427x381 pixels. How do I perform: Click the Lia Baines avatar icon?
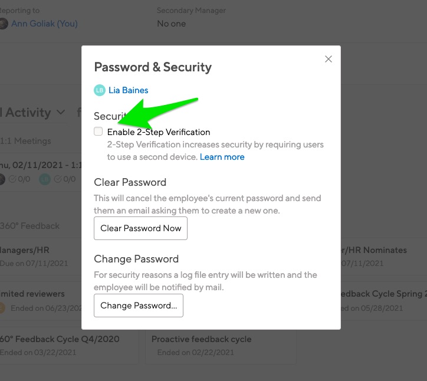pos(100,90)
